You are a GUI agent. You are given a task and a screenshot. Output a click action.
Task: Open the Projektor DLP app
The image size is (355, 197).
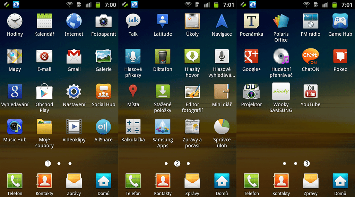tap(252, 92)
